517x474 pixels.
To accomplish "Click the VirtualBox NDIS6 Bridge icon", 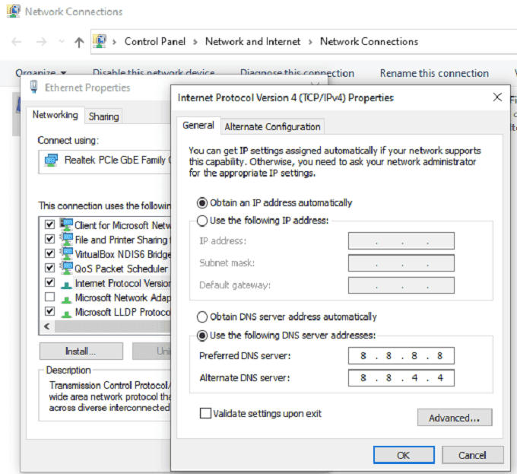I will point(66,254).
